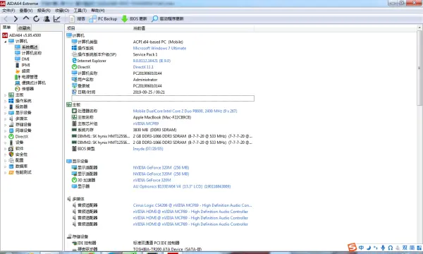Open the 工具(T) menu

(80, 11)
